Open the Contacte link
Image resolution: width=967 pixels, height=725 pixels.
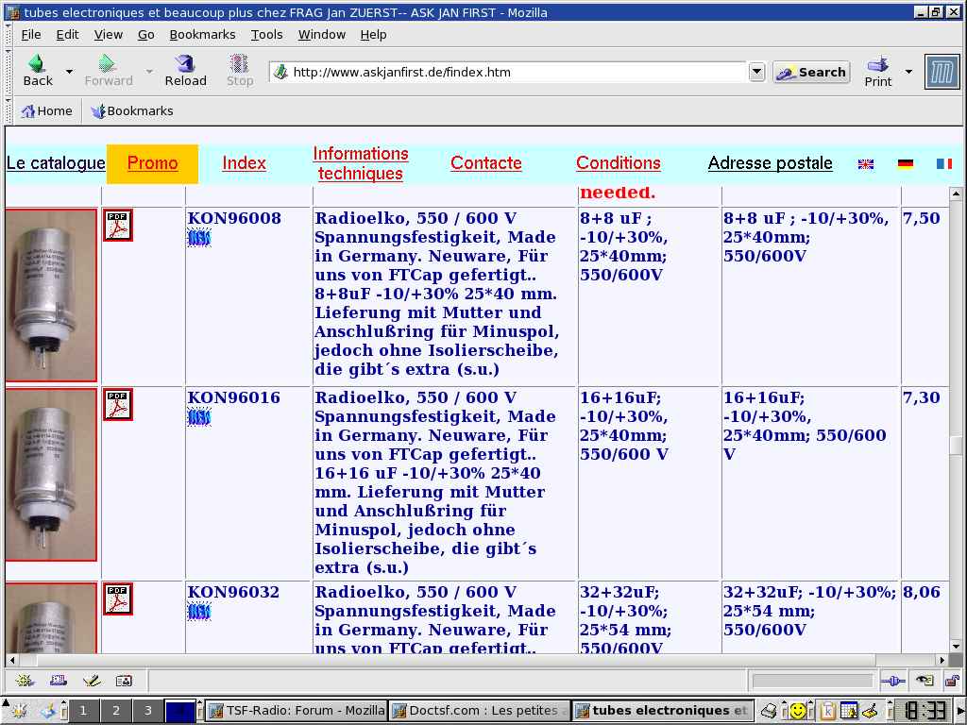(486, 162)
